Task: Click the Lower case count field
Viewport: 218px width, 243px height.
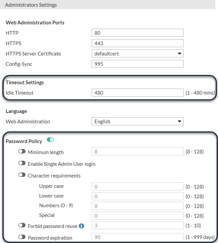Action: click(137, 196)
